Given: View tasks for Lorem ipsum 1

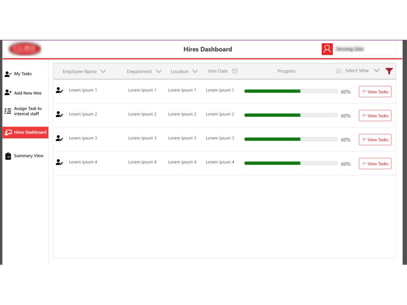Looking at the screenshot, I should pos(375,91).
